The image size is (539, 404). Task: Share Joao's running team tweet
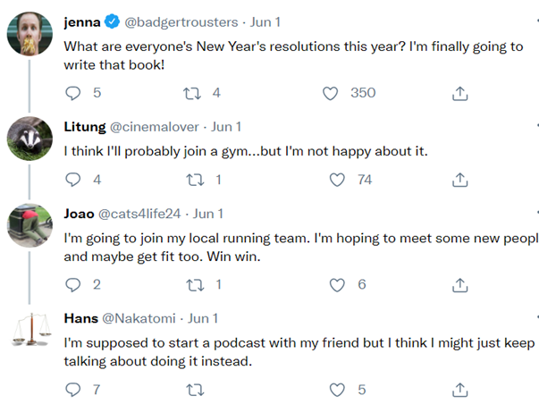(x=460, y=284)
